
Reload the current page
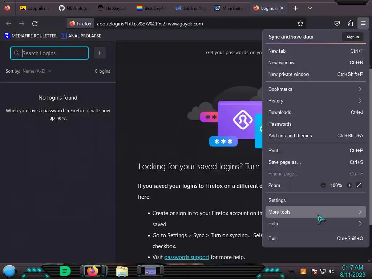pos(35,24)
